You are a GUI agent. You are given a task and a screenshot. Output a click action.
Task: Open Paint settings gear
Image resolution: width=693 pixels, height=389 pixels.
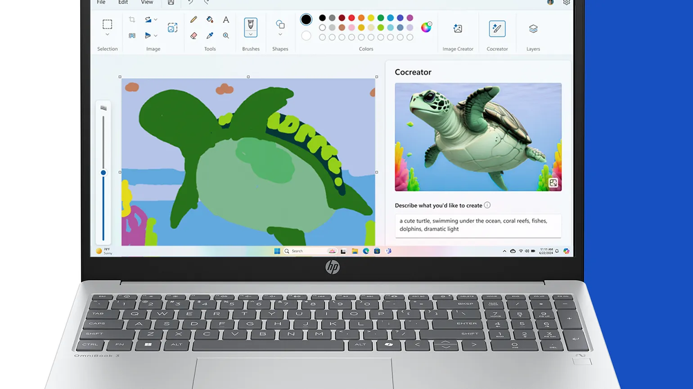pyautogui.click(x=566, y=2)
